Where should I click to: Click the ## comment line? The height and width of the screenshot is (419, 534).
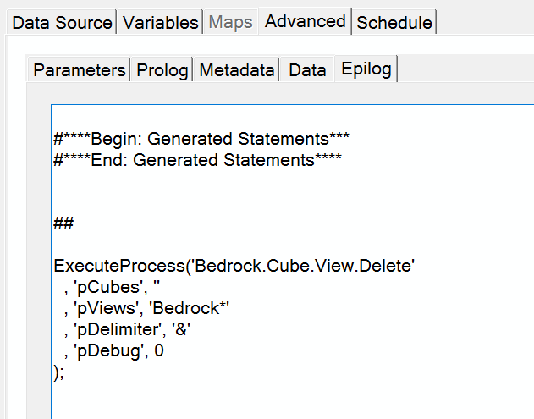click(x=63, y=223)
